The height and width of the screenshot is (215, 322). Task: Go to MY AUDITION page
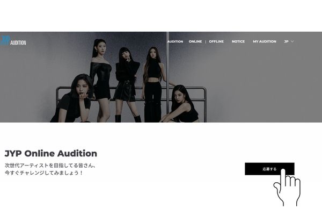pyautogui.click(x=265, y=41)
